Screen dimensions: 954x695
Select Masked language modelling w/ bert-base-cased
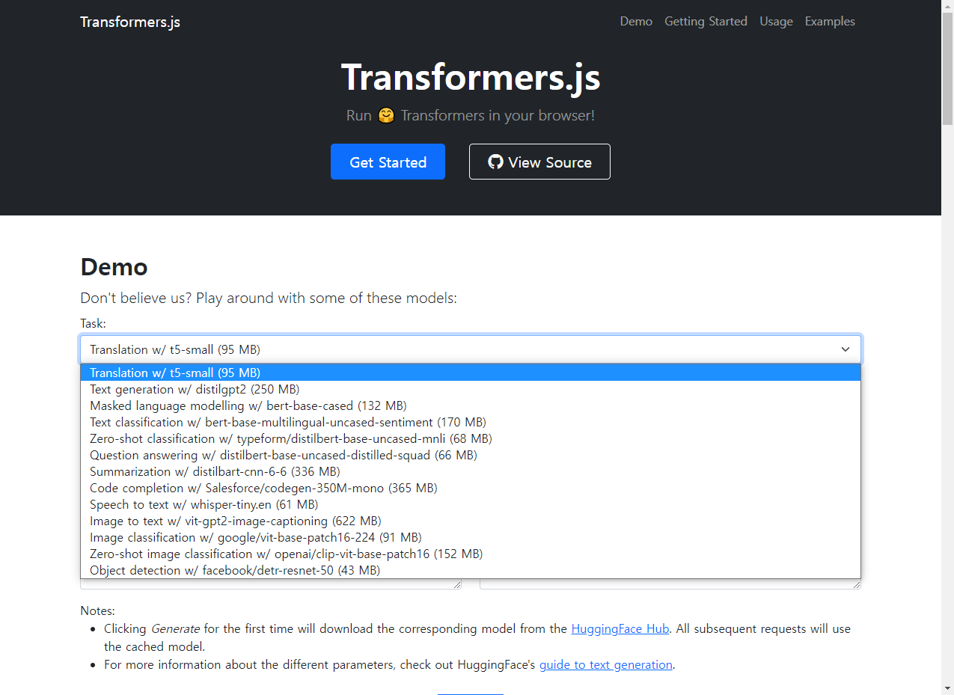click(x=471, y=405)
